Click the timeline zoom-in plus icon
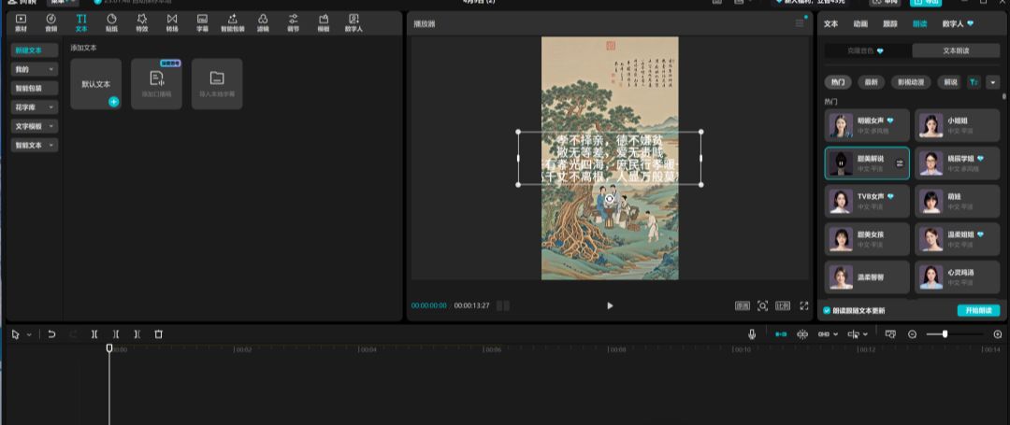 pyautogui.click(x=998, y=334)
